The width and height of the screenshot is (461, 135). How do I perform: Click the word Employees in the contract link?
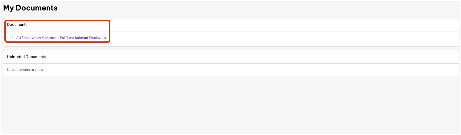click(x=97, y=38)
